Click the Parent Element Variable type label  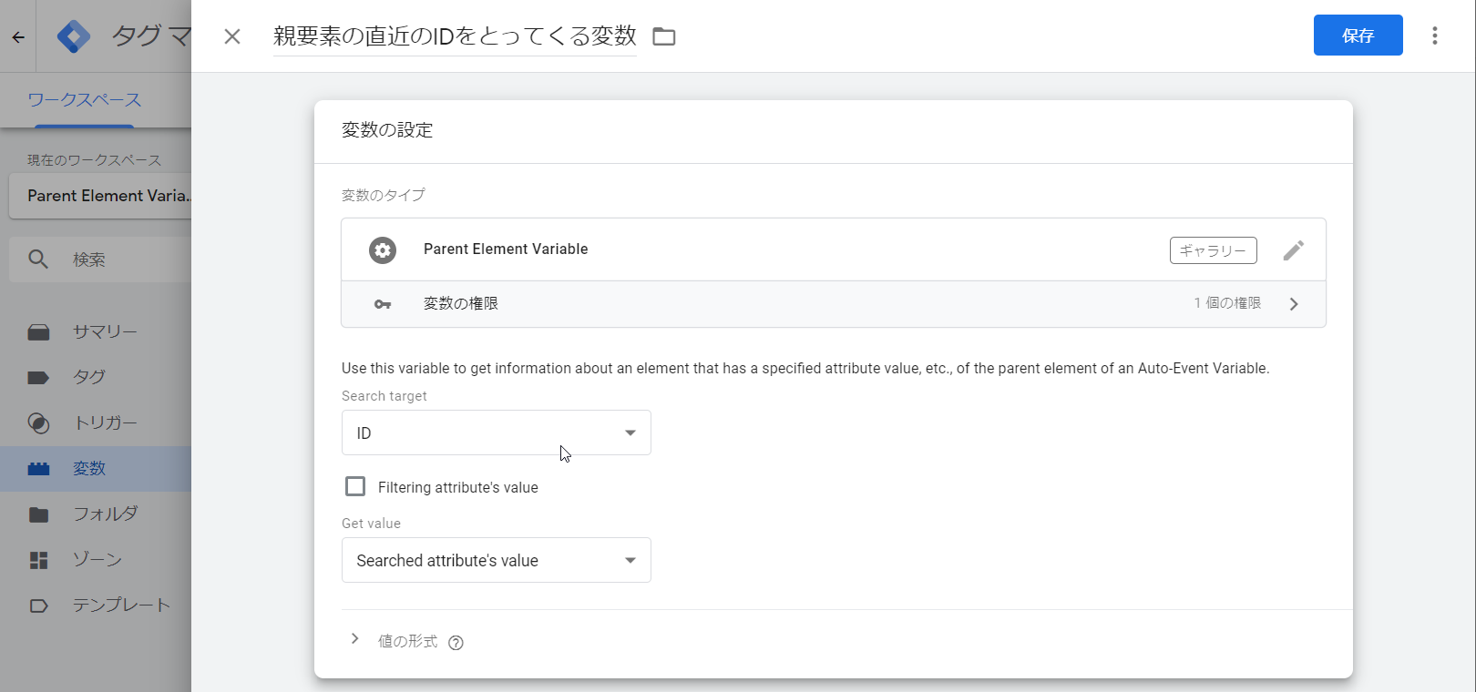[x=506, y=249]
